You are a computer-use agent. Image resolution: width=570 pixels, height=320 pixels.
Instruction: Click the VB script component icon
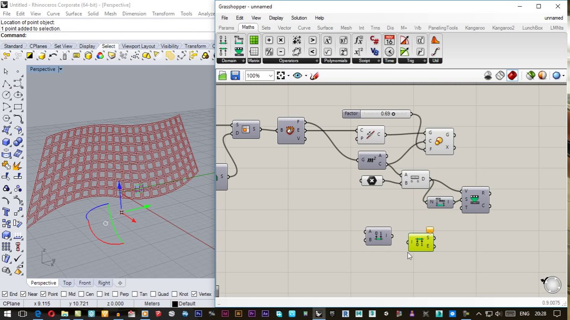375,52
